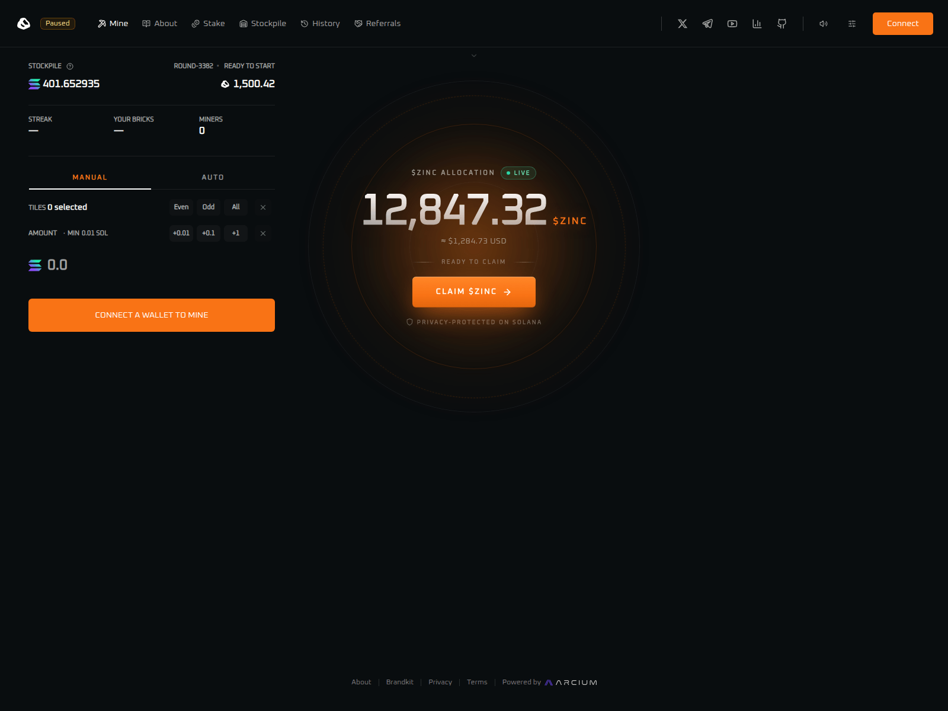The width and height of the screenshot is (948, 711).
Task: Click the 12,847.32 allocation value
Action: tap(454, 210)
